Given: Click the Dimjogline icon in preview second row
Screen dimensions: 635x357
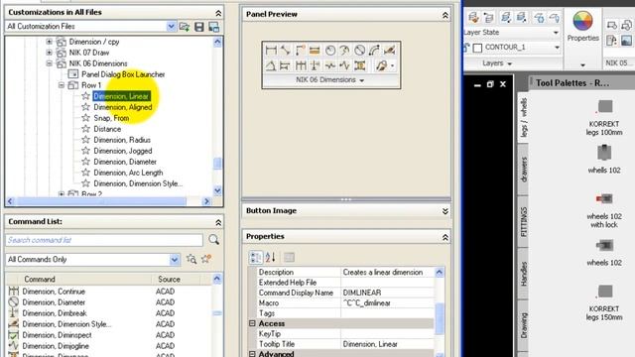Looking at the screenshot, I should pos(344,65).
